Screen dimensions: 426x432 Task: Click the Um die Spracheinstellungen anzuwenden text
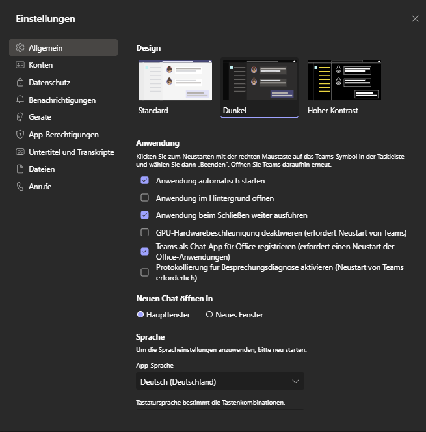(x=221, y=350)
